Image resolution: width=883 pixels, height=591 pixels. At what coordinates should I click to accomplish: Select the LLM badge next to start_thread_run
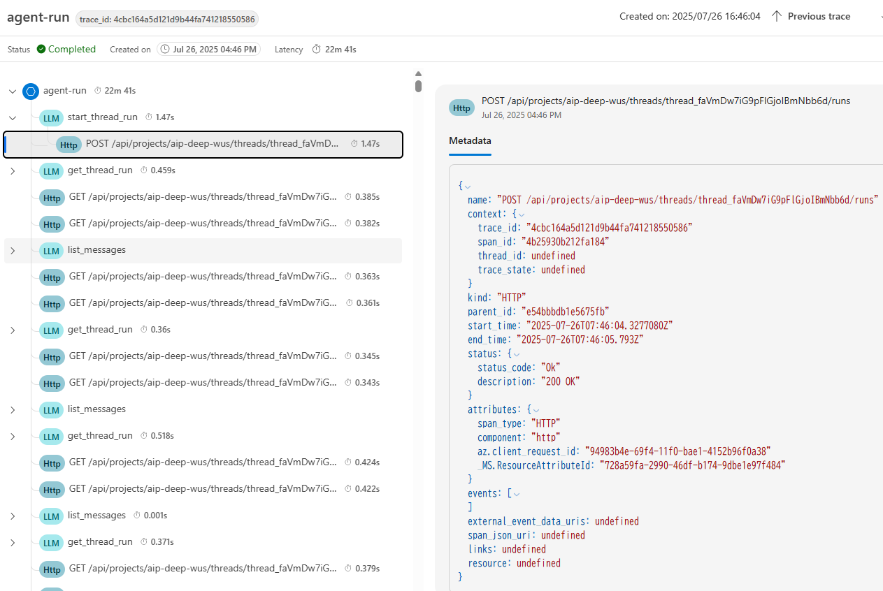pos(51,117)
